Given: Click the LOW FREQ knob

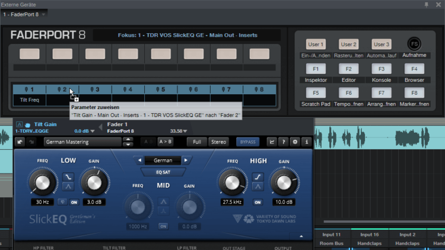Looking at the screenshot, I should click(43, 182).
